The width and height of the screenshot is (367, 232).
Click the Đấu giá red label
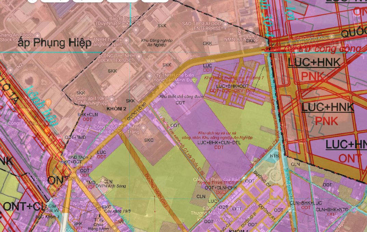pos(85,166)
